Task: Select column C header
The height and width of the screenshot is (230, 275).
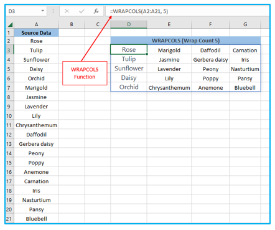Action: coord(98,24)
